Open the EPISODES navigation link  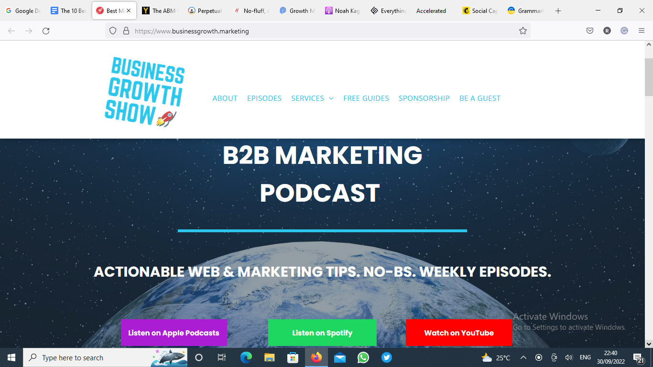264,98
